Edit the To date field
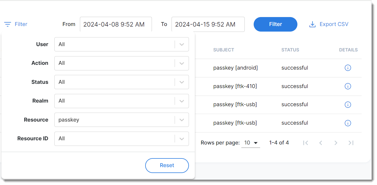377x185 pixels. 208,24
